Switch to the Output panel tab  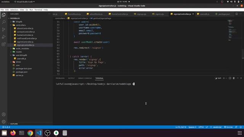(x=71, y=78)
